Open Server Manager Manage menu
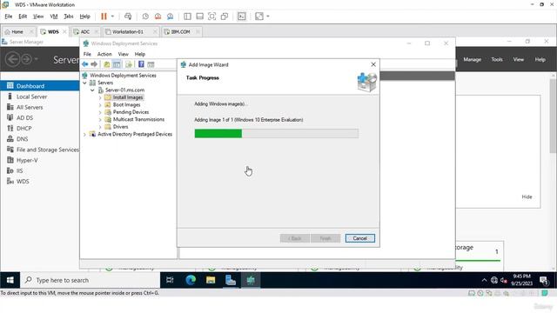Viewport: 557px width, 313px height. 472,60
